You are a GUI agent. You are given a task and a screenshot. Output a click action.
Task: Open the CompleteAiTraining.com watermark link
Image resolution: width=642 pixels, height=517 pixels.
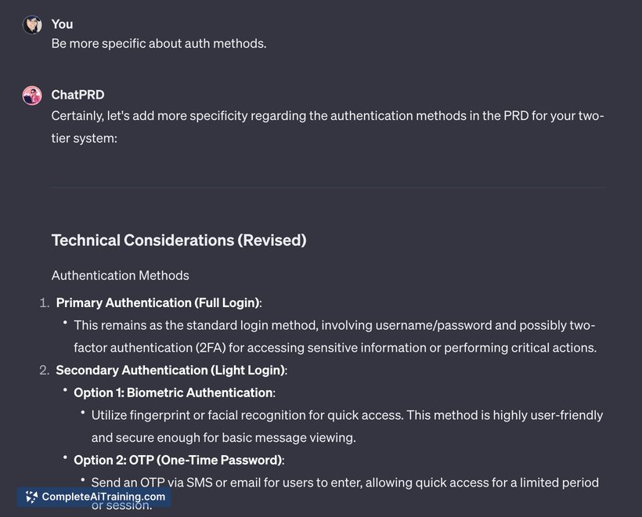[x=94, y=497]
